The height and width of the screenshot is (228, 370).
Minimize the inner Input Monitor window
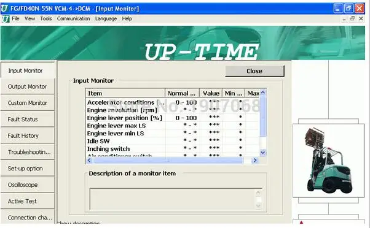[x=344, y=19]
